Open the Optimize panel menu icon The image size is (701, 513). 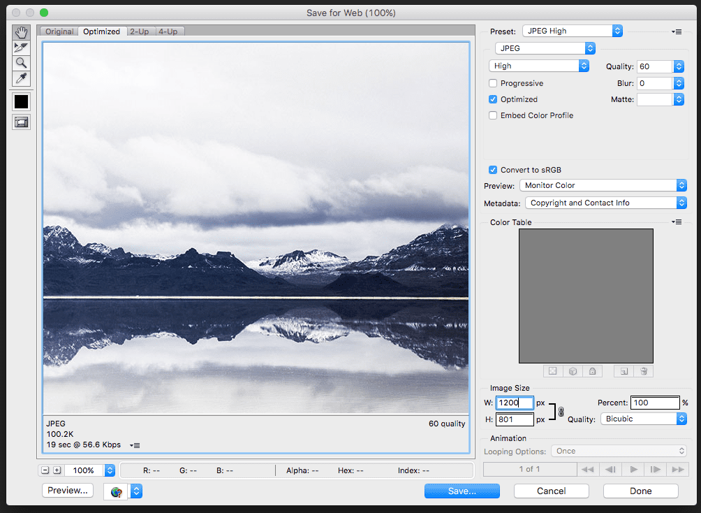(677, 31)
